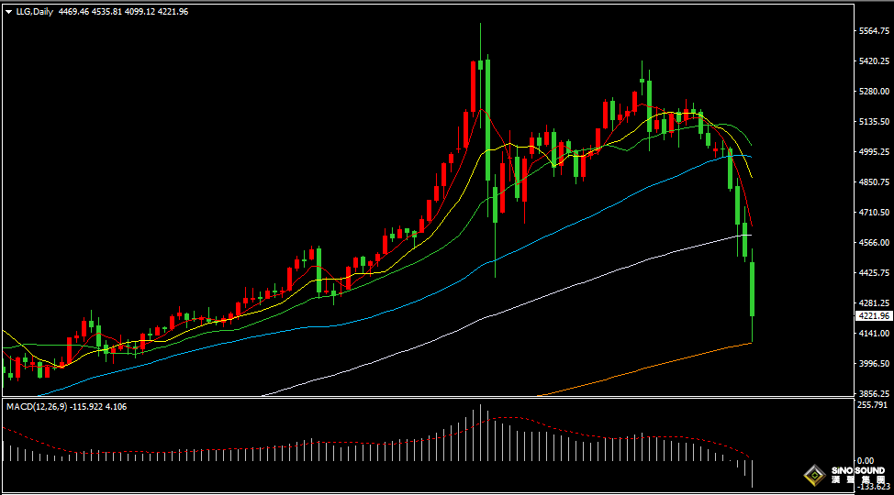Click the red dashed MACD signal line

[x=551, y=424]
